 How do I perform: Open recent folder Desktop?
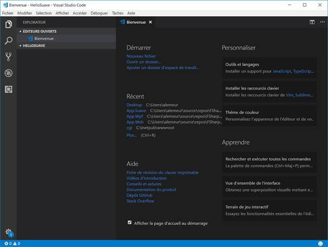click(134, 105)
